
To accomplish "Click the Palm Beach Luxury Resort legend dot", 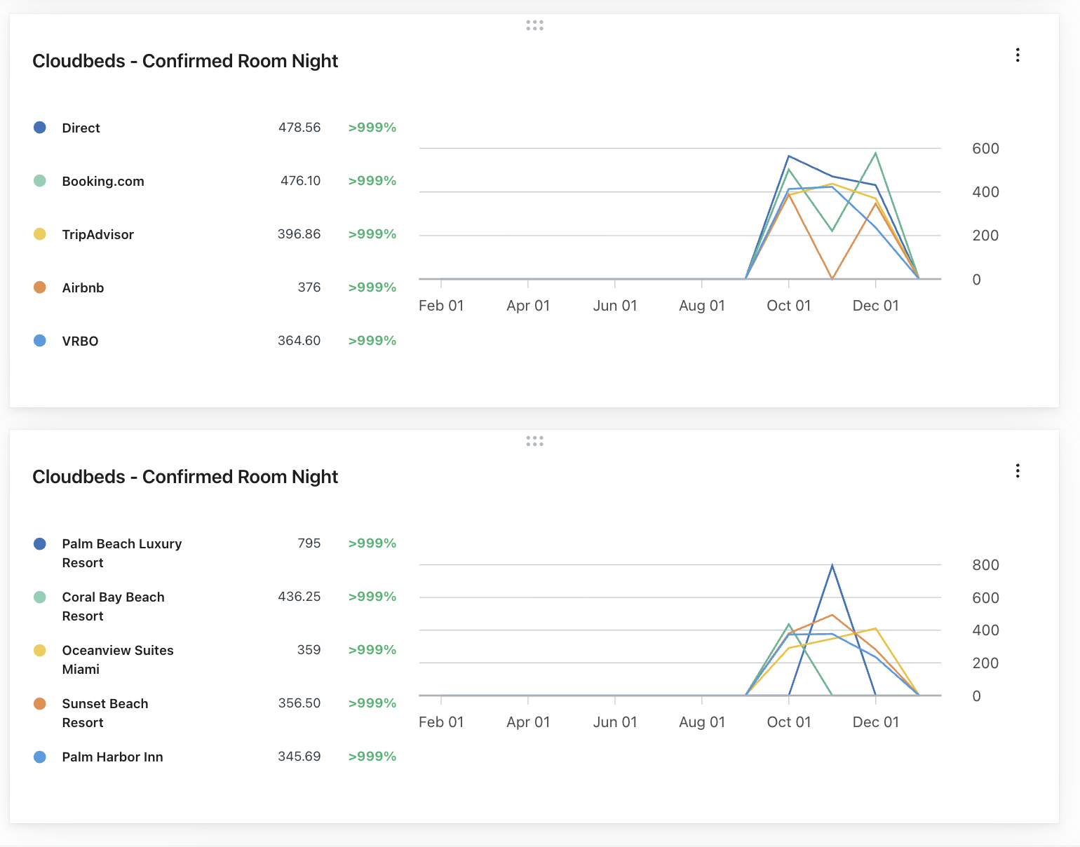I will click(40, 544).
